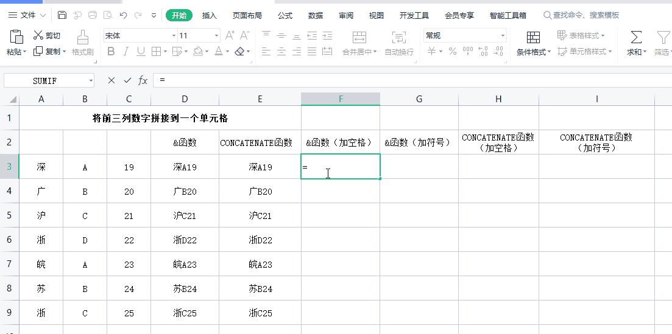Switch to the 插入 tab

[x=209, y=16]
